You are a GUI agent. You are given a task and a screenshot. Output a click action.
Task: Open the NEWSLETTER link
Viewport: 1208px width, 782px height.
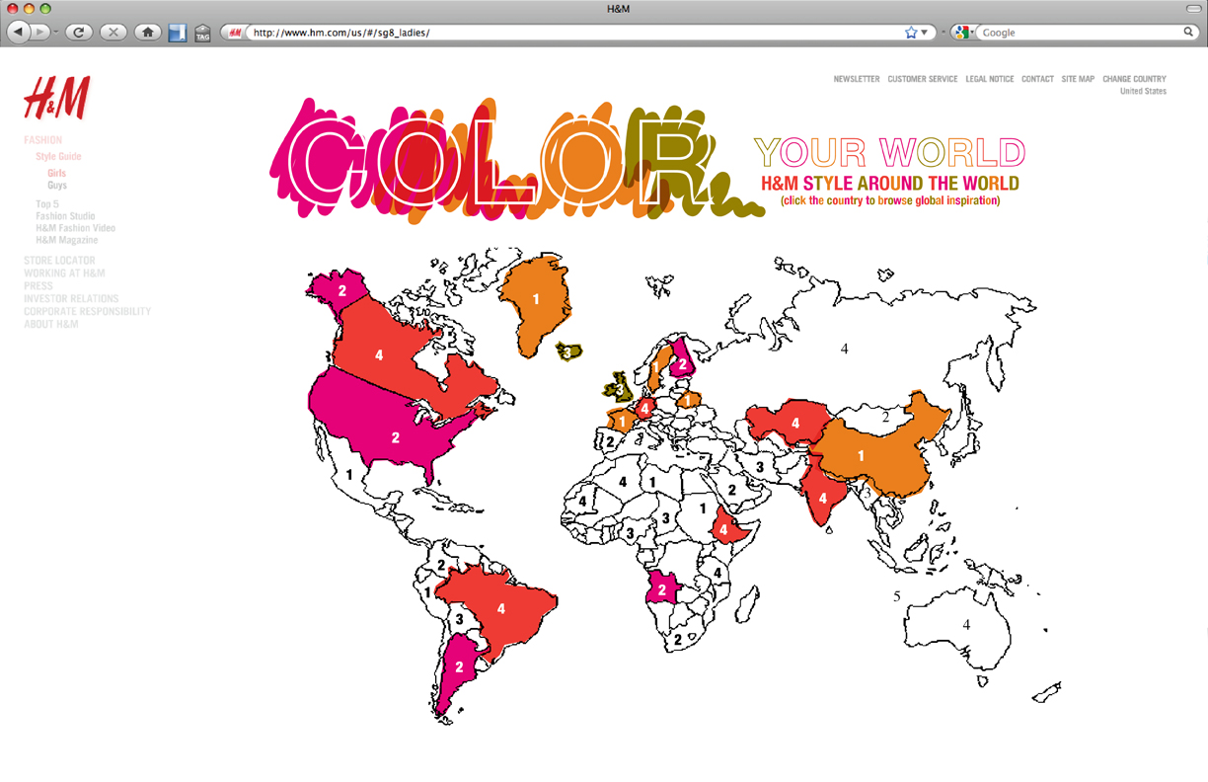click(x=857, y=79)
